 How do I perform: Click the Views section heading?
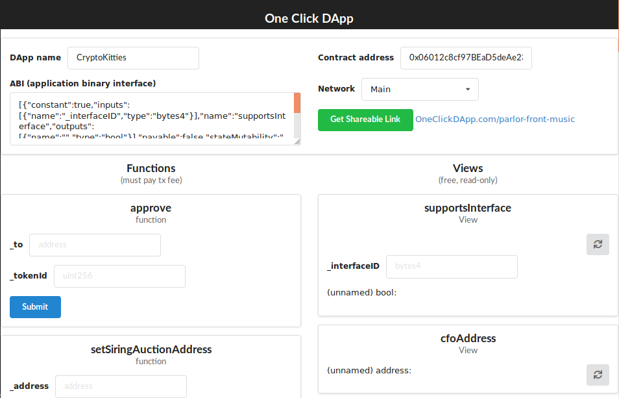coord(468,169)
